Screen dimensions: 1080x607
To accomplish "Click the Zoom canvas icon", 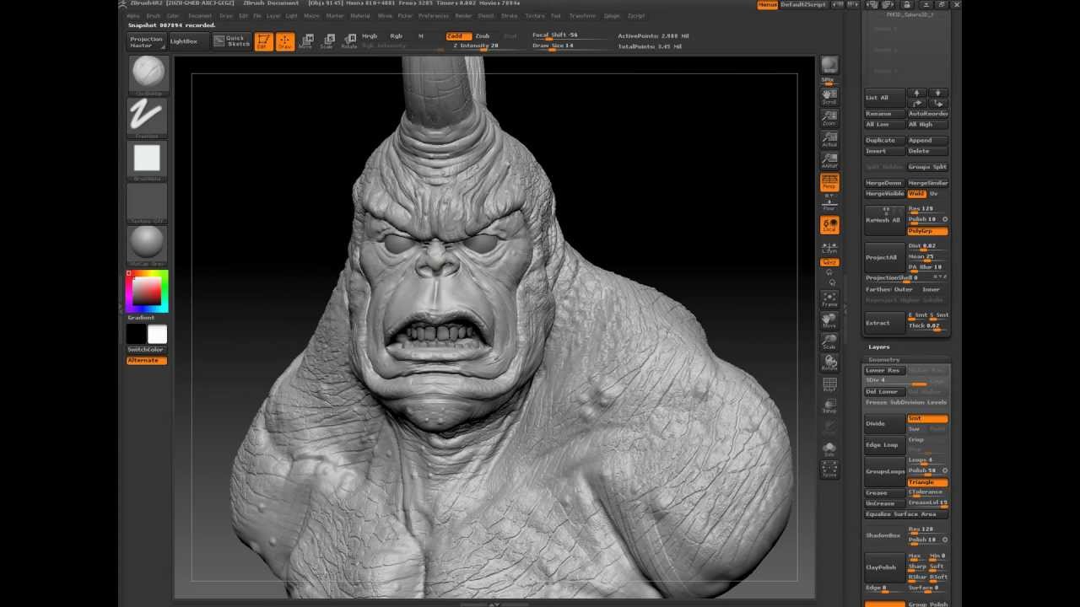I will (x=829, y=117).
